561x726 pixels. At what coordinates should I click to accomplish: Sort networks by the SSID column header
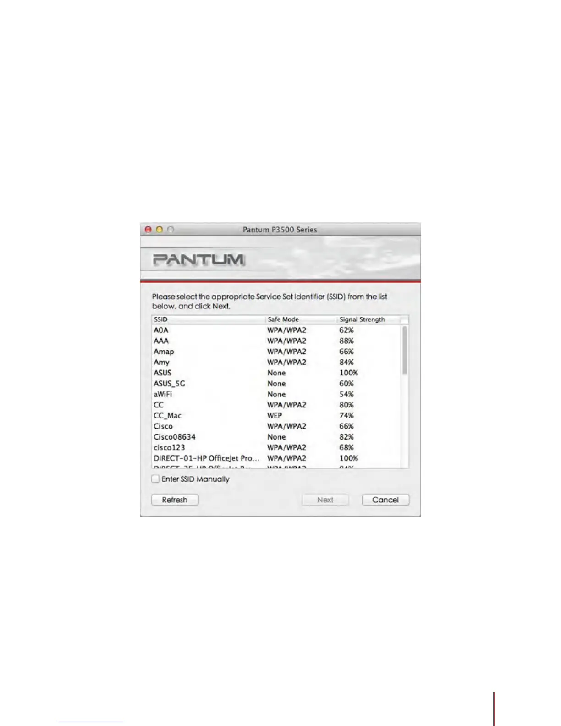click(x=209, y=319)
